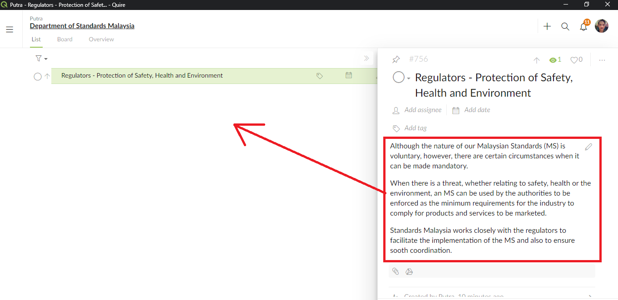Viewport: 618px width, 300px height.
Task: Click paragraph starting 'Standards Malaysia works closely'
Action: pyautogui.click(x=482, y=240)
